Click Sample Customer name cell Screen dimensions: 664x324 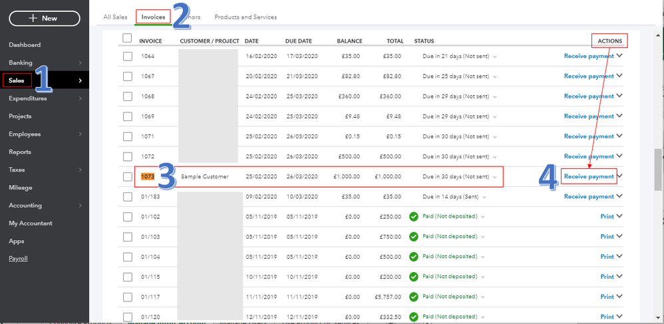click(x=205, y=176)
